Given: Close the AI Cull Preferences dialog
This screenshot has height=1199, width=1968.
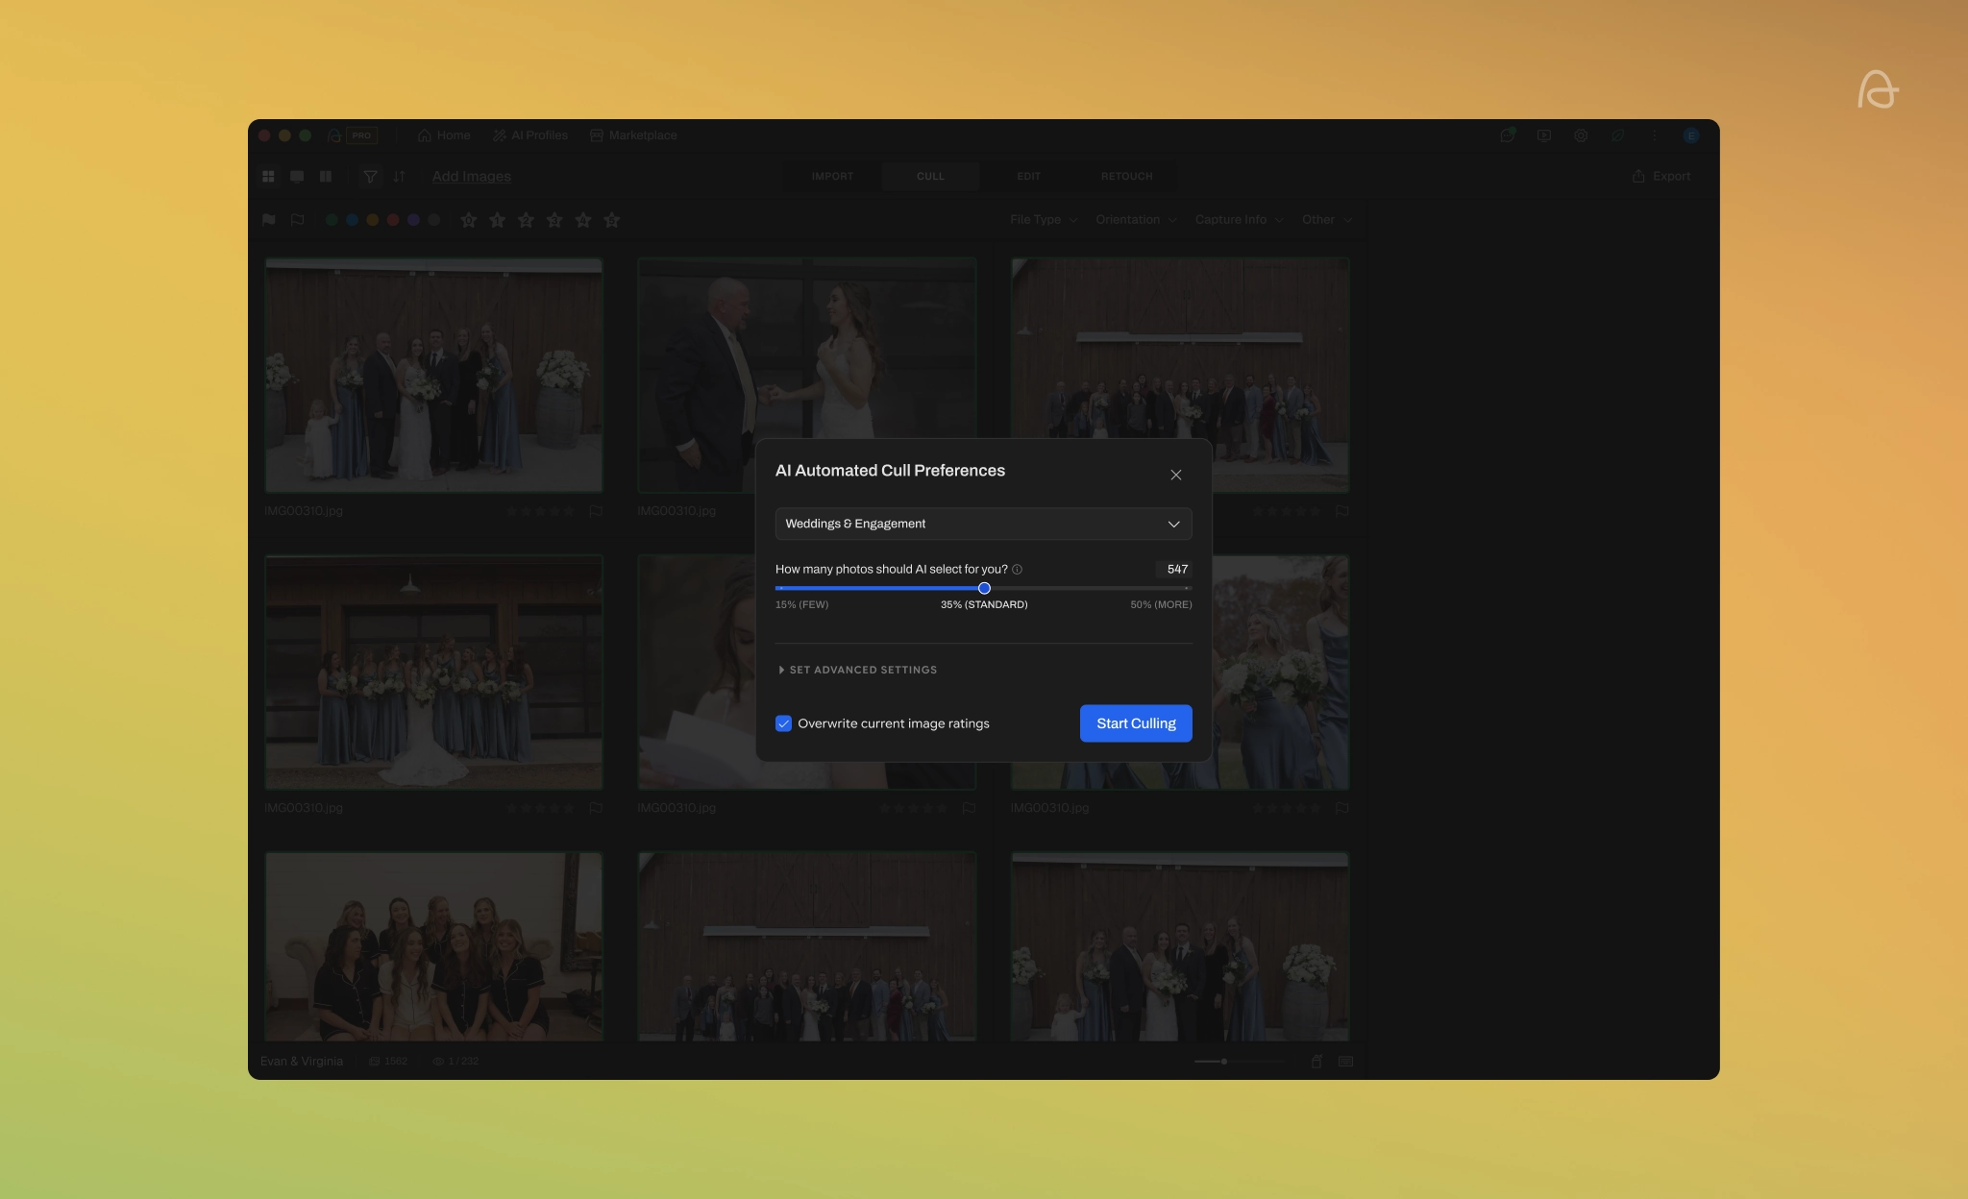Looking at the screenshot, I should point(1175,475).
